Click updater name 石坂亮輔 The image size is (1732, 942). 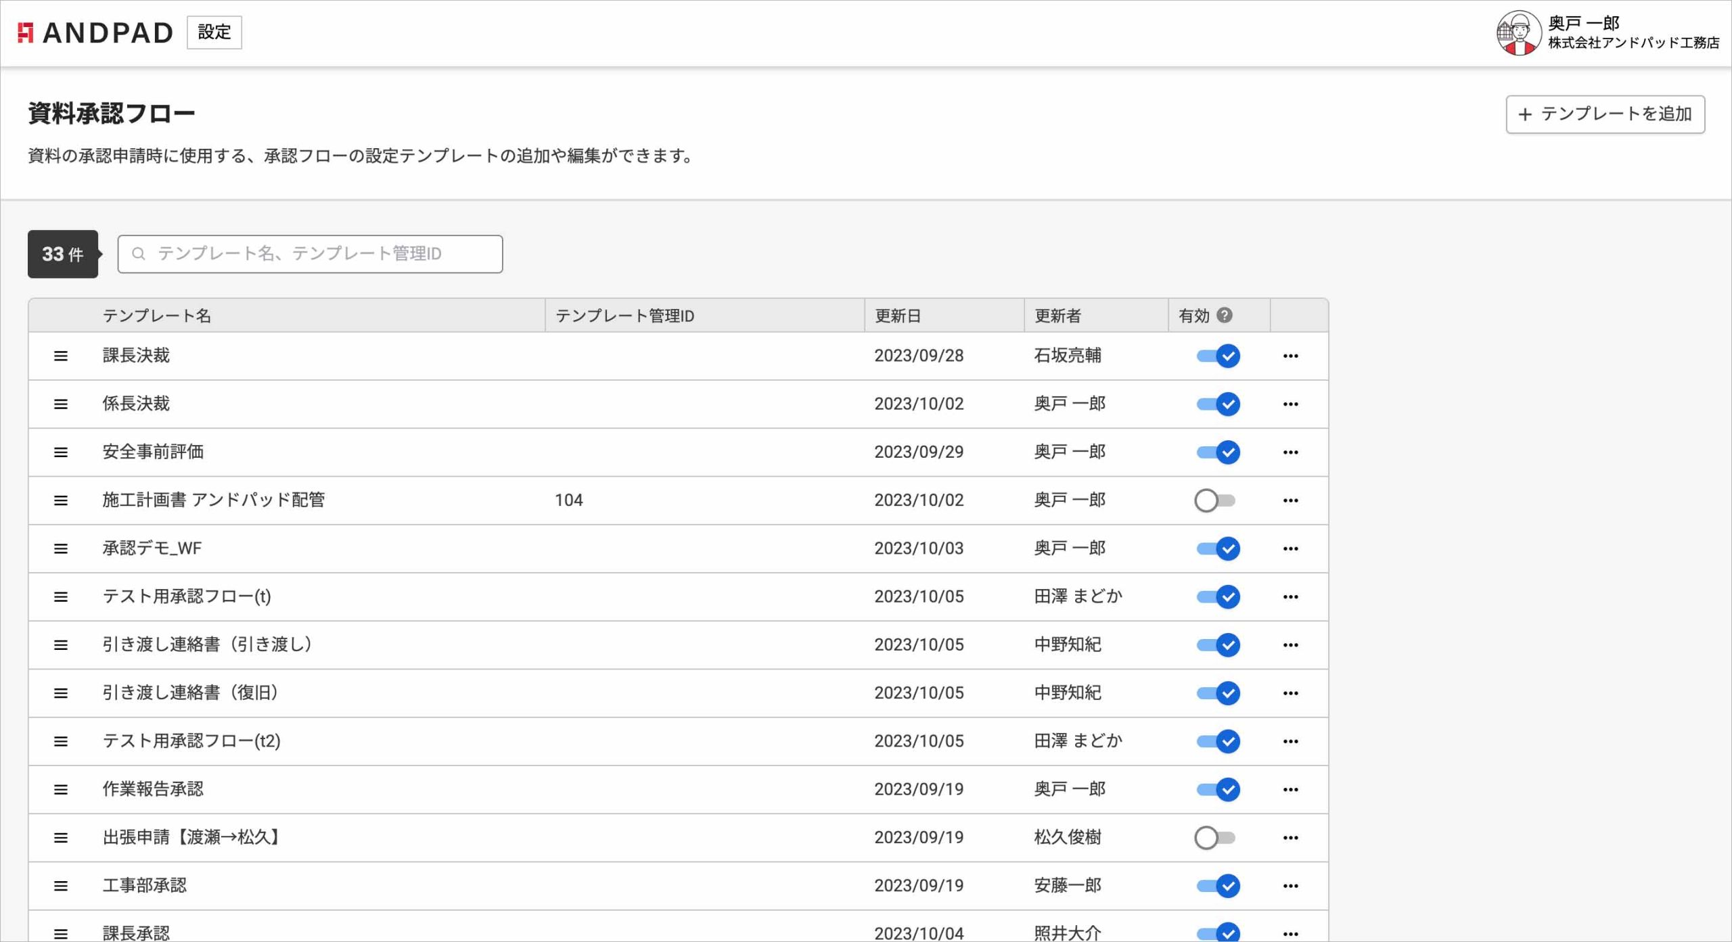pyautogui.click(x=1068, y=356)
